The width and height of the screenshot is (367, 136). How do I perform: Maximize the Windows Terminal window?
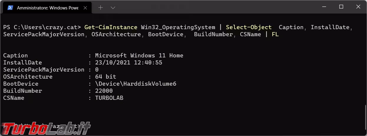tap(341, 7)
